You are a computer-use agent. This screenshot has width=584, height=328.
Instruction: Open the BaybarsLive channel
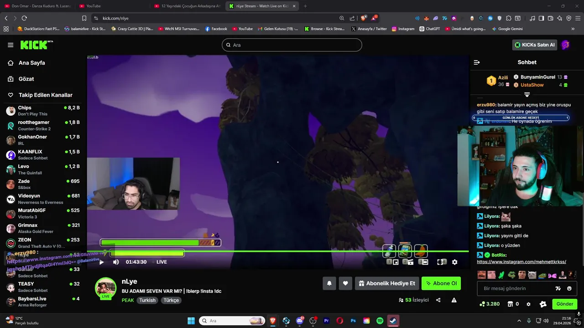[43, 302]
